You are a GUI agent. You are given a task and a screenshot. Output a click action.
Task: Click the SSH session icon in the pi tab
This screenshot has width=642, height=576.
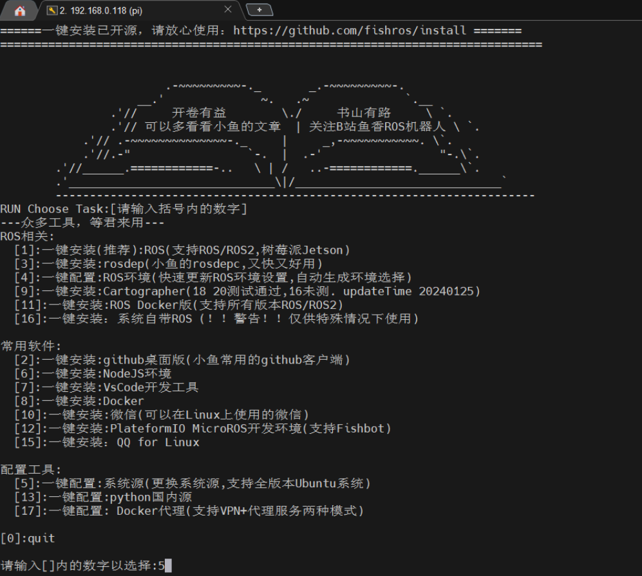point(52,11)
